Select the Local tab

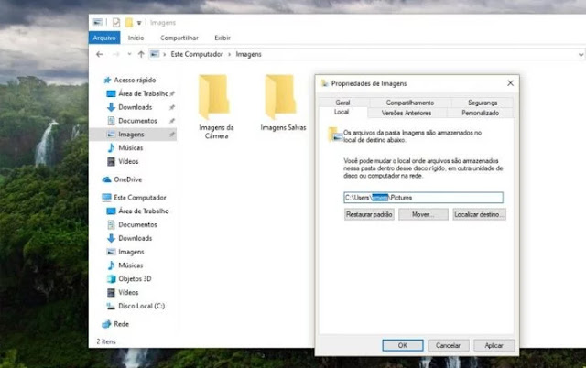[x=342, y=112]
